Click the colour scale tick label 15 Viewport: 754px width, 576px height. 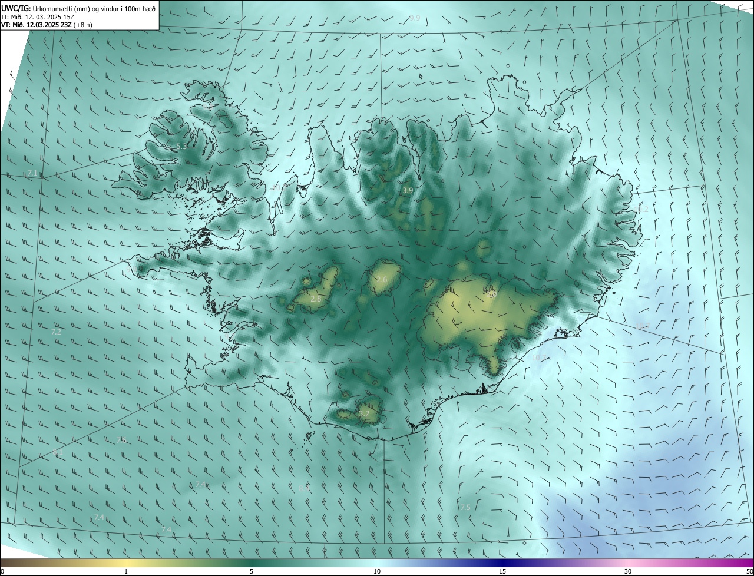(502, 571)
